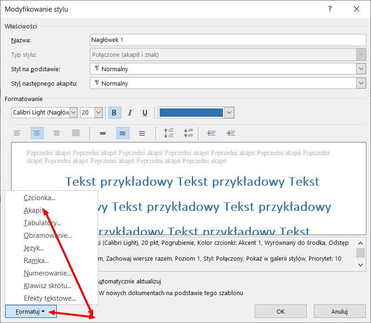Open Czcionka menu entry
371x323 pixels.
(x=40, y=198)
